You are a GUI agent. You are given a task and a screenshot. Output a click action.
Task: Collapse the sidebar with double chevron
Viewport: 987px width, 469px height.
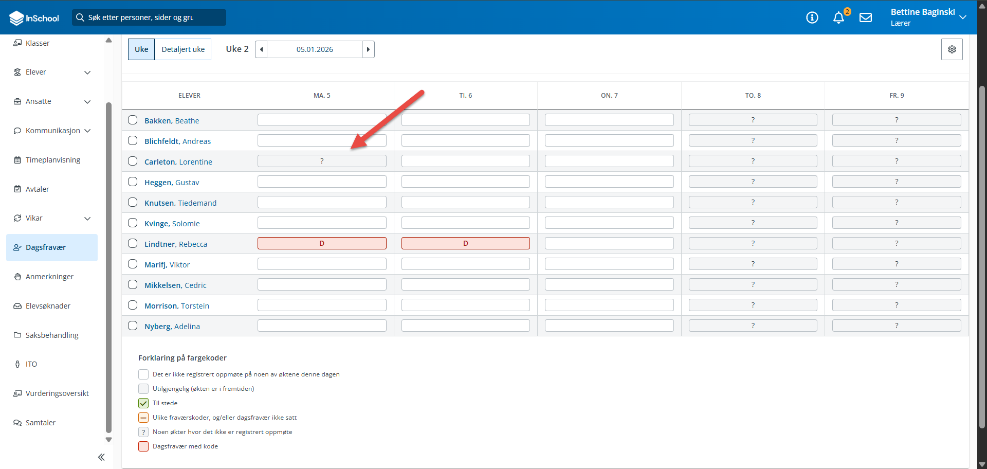click(101, 457)
